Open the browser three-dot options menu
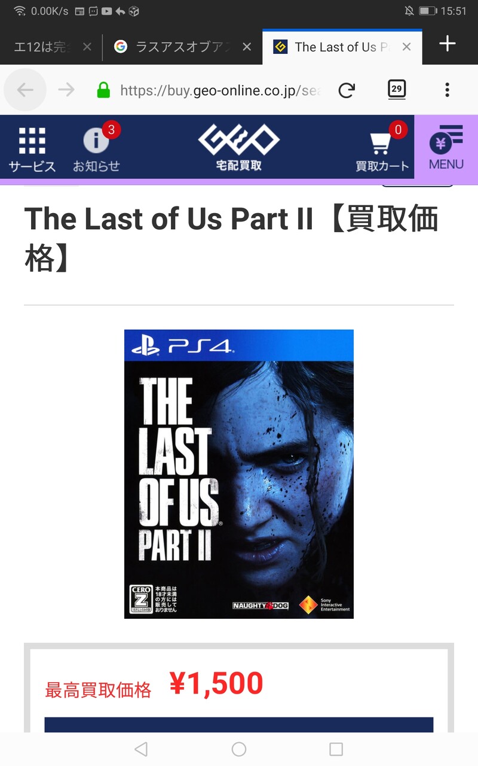Viewport: 478px width, 766px height. coord(447,90)
